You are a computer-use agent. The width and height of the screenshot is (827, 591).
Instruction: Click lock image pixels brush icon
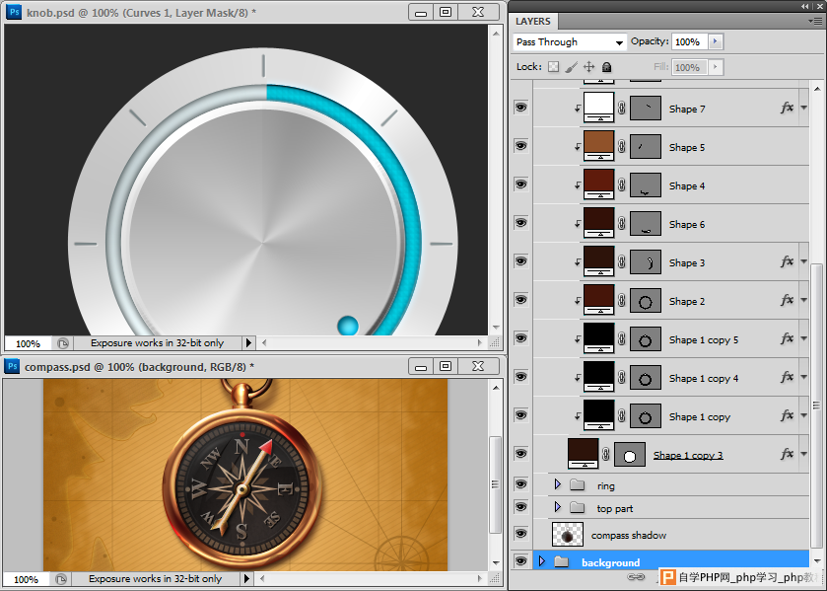pyautogui.click(x=571, y=67)
